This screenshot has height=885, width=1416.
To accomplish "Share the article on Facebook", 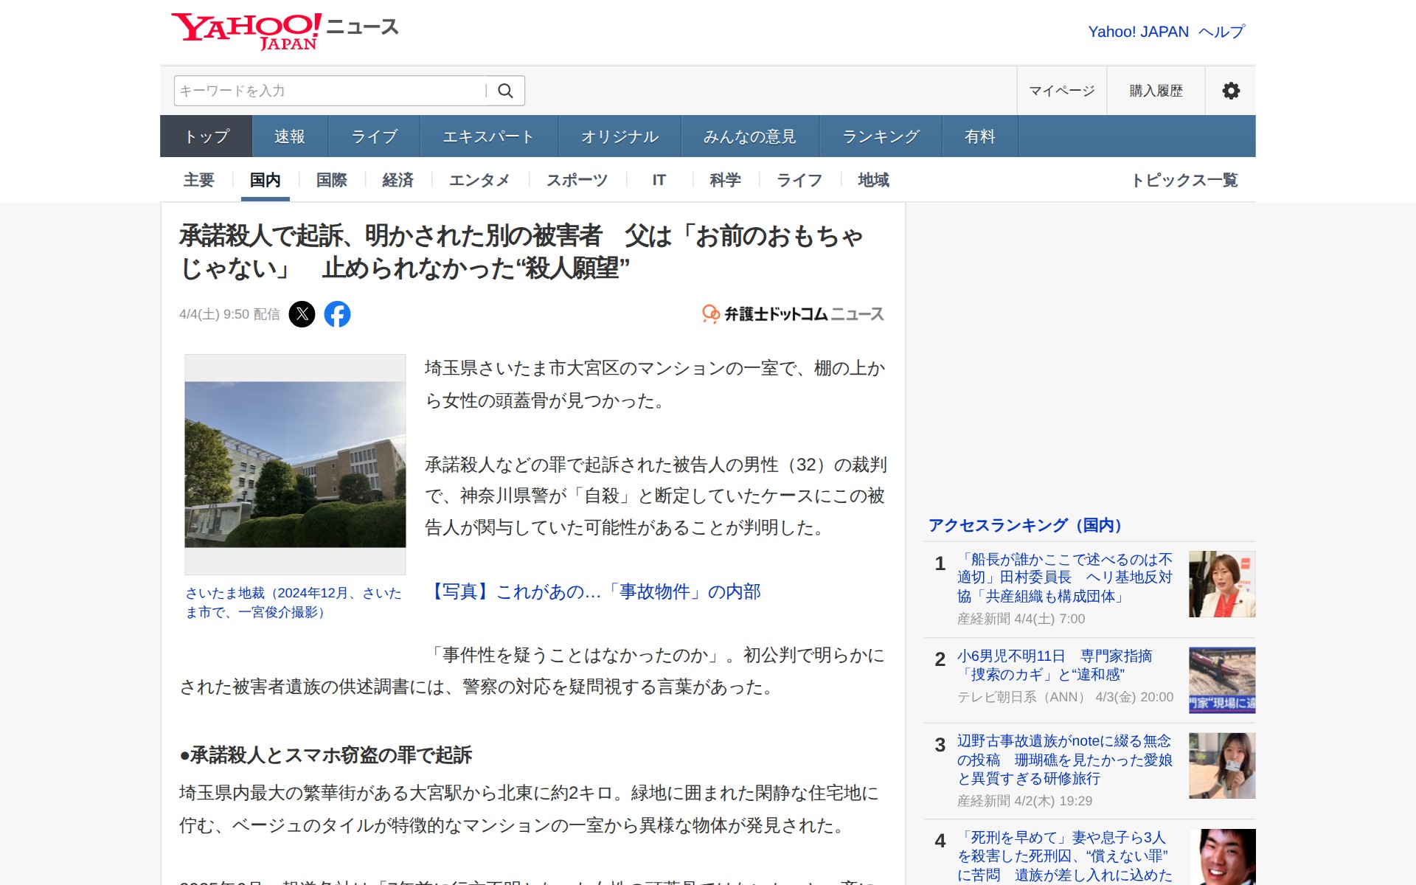I will pos(337,314).
